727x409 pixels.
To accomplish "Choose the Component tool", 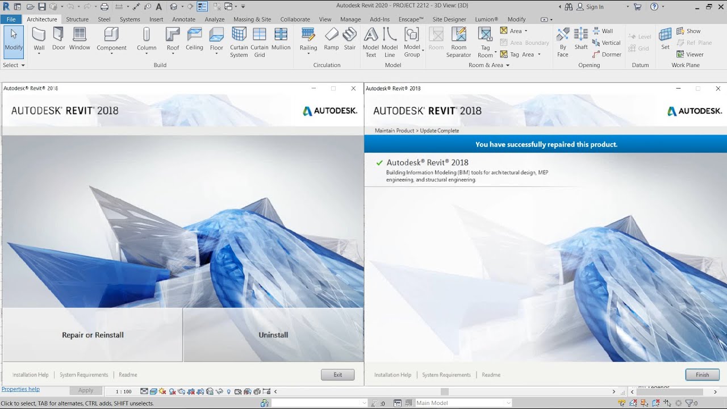I will coord(111,41).
